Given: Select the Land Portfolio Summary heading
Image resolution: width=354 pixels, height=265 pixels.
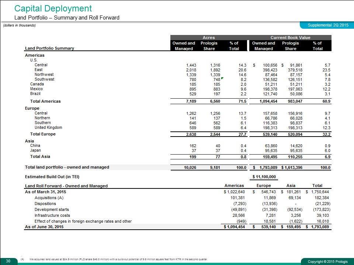Looking at the screenshot, I should pos(49,48).
